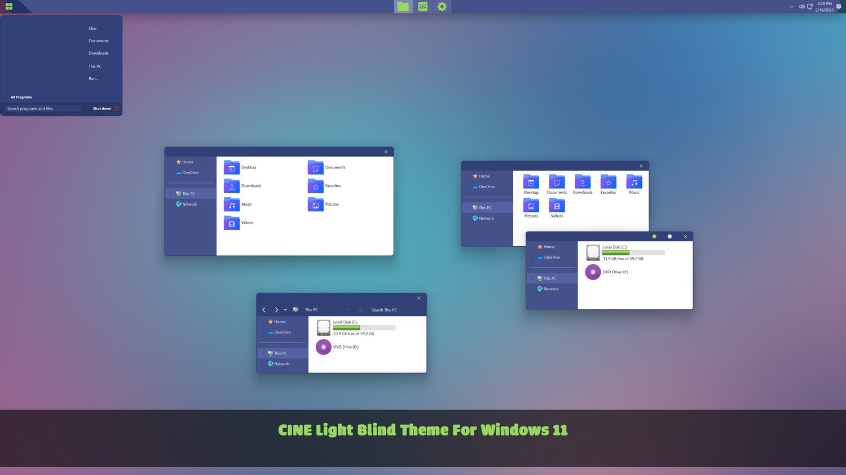
Task: Refresh the This PC address bar location
Action: pyautogui.click(x=360, y=309)
